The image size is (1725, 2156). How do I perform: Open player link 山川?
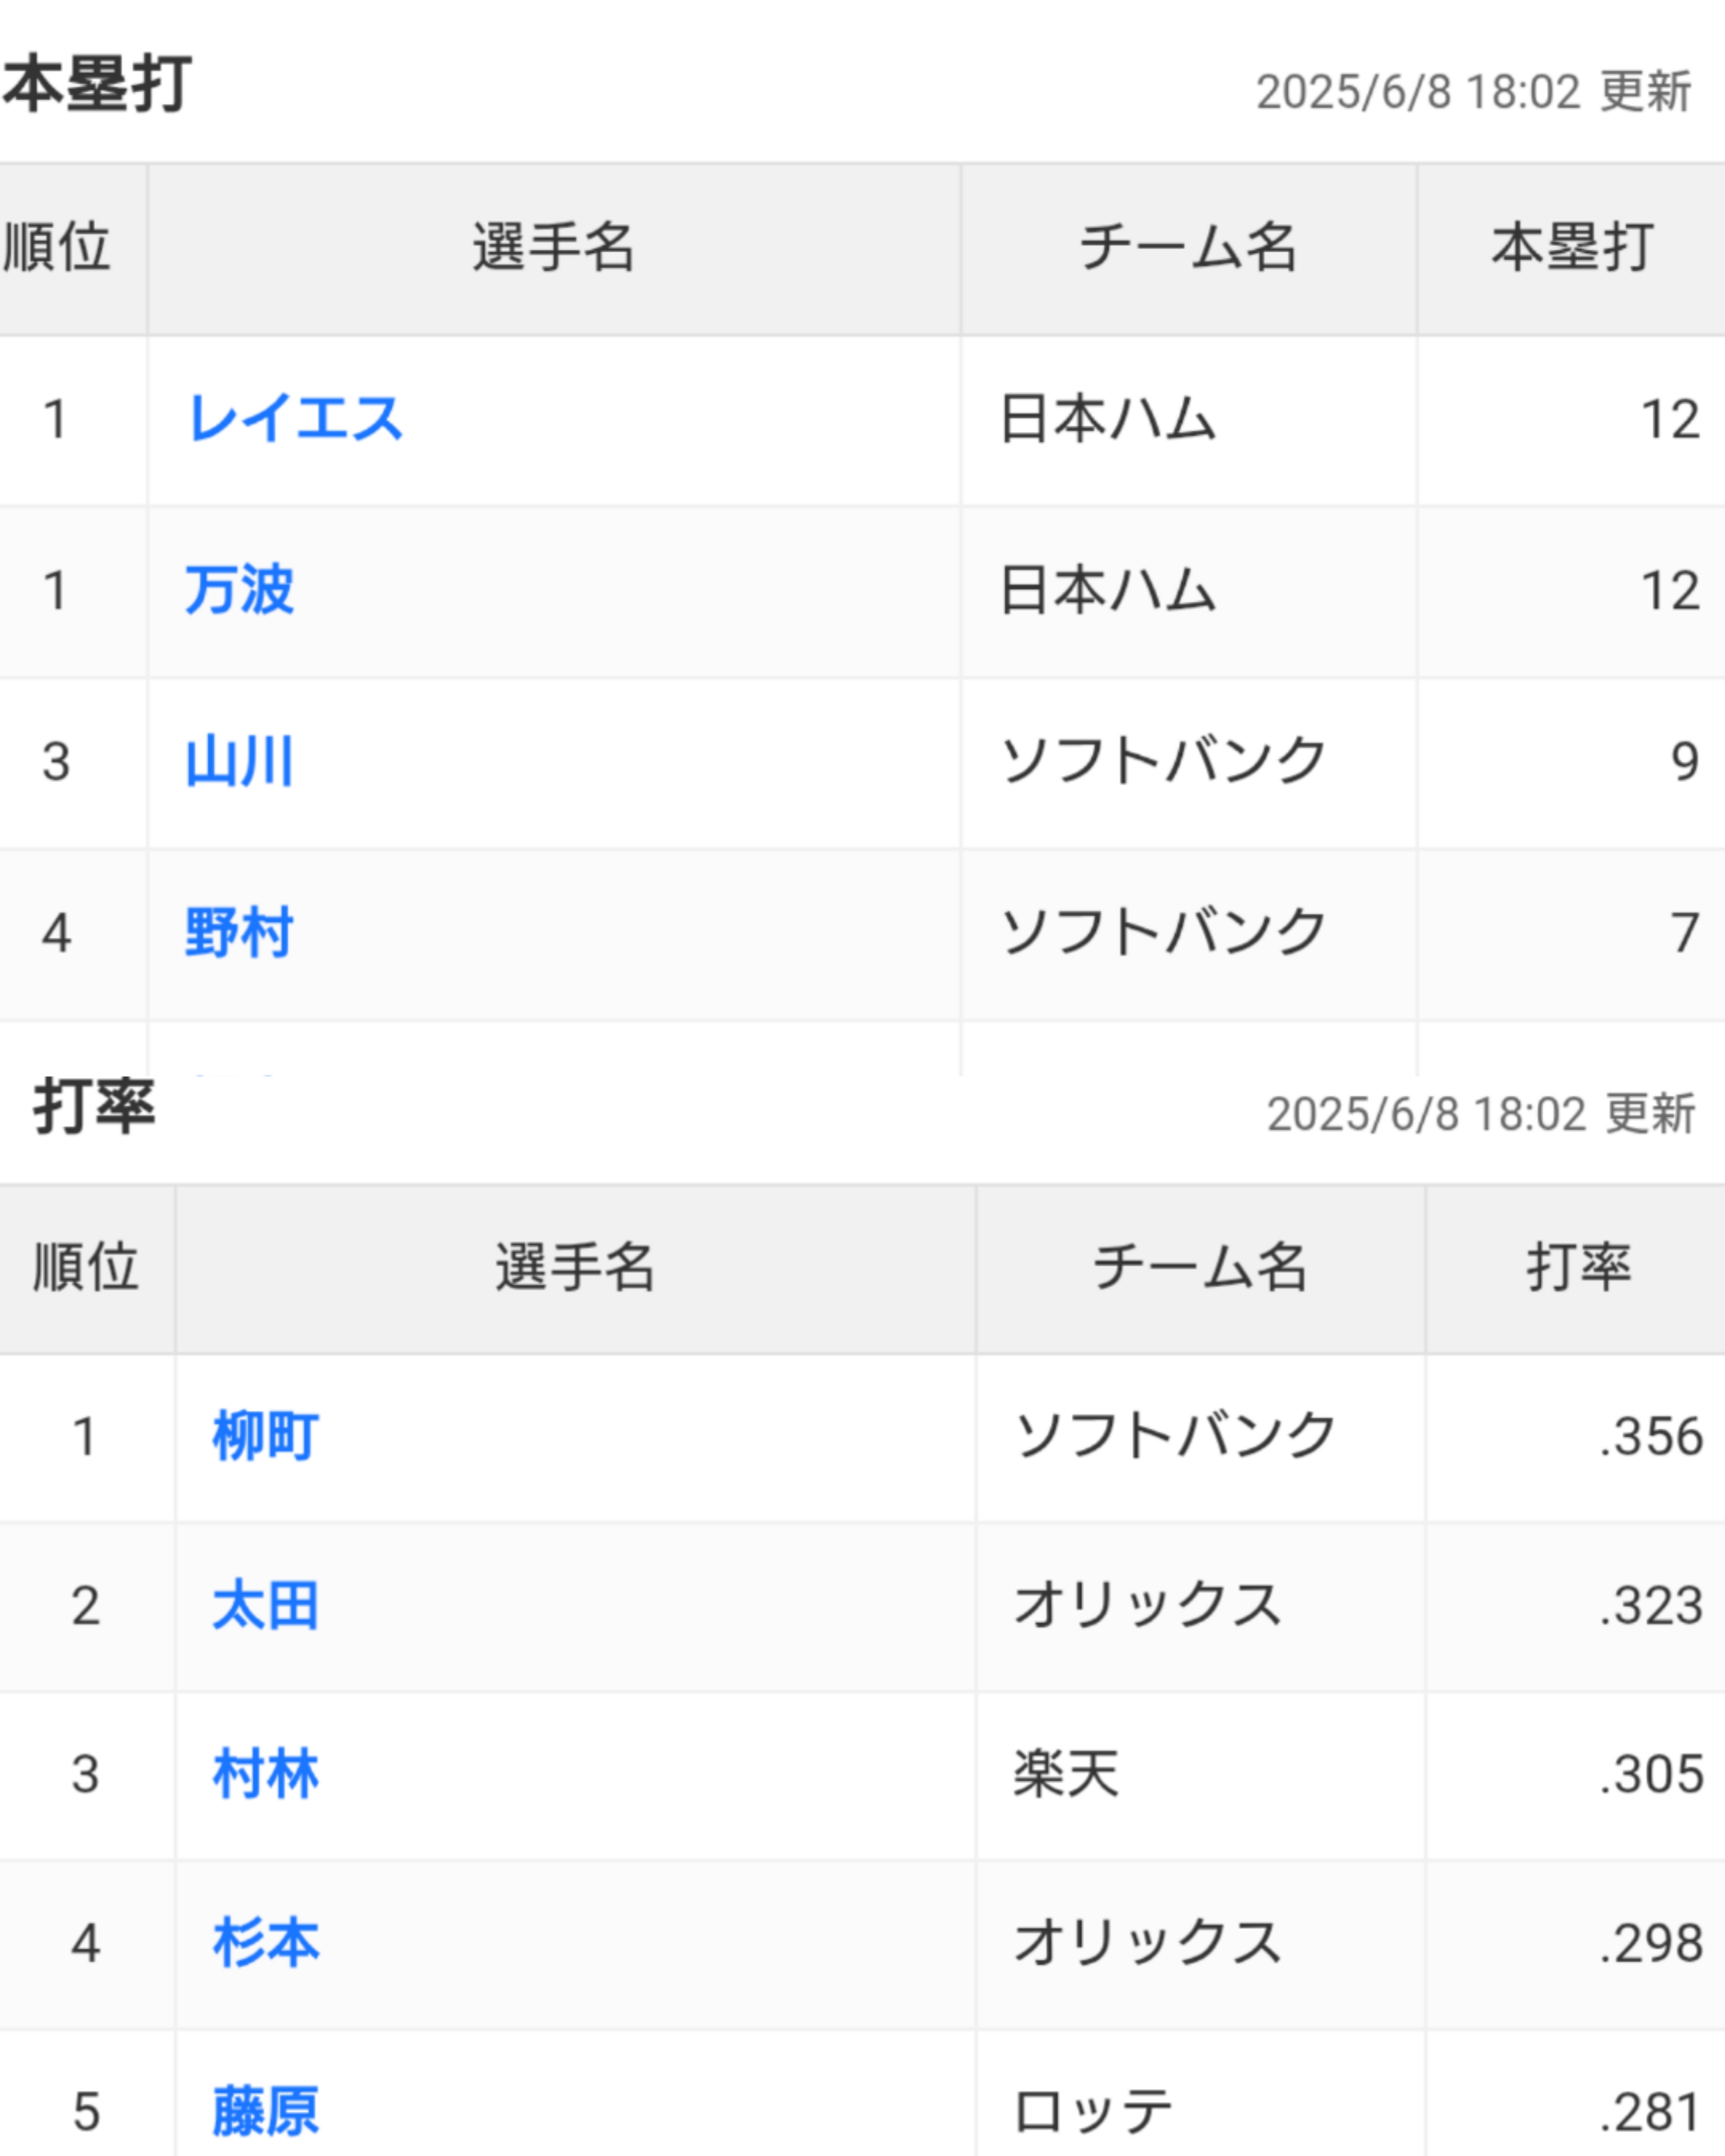(239, 762)
